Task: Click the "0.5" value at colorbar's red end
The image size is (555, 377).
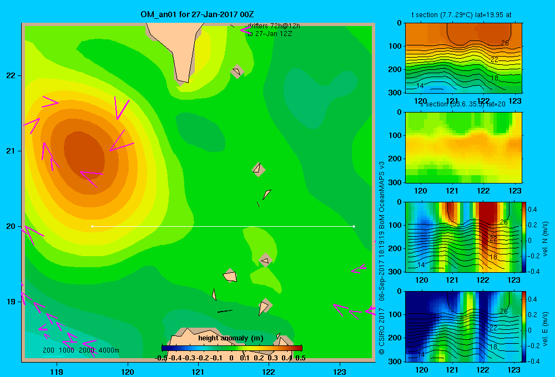Action: [x=300, y=358]
